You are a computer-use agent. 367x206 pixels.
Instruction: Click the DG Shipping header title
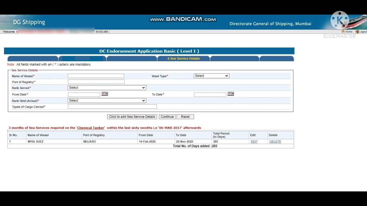tap(29, 22)
